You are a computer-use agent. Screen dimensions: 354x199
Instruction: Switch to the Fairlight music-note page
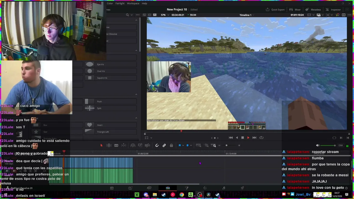pos(224,188)
